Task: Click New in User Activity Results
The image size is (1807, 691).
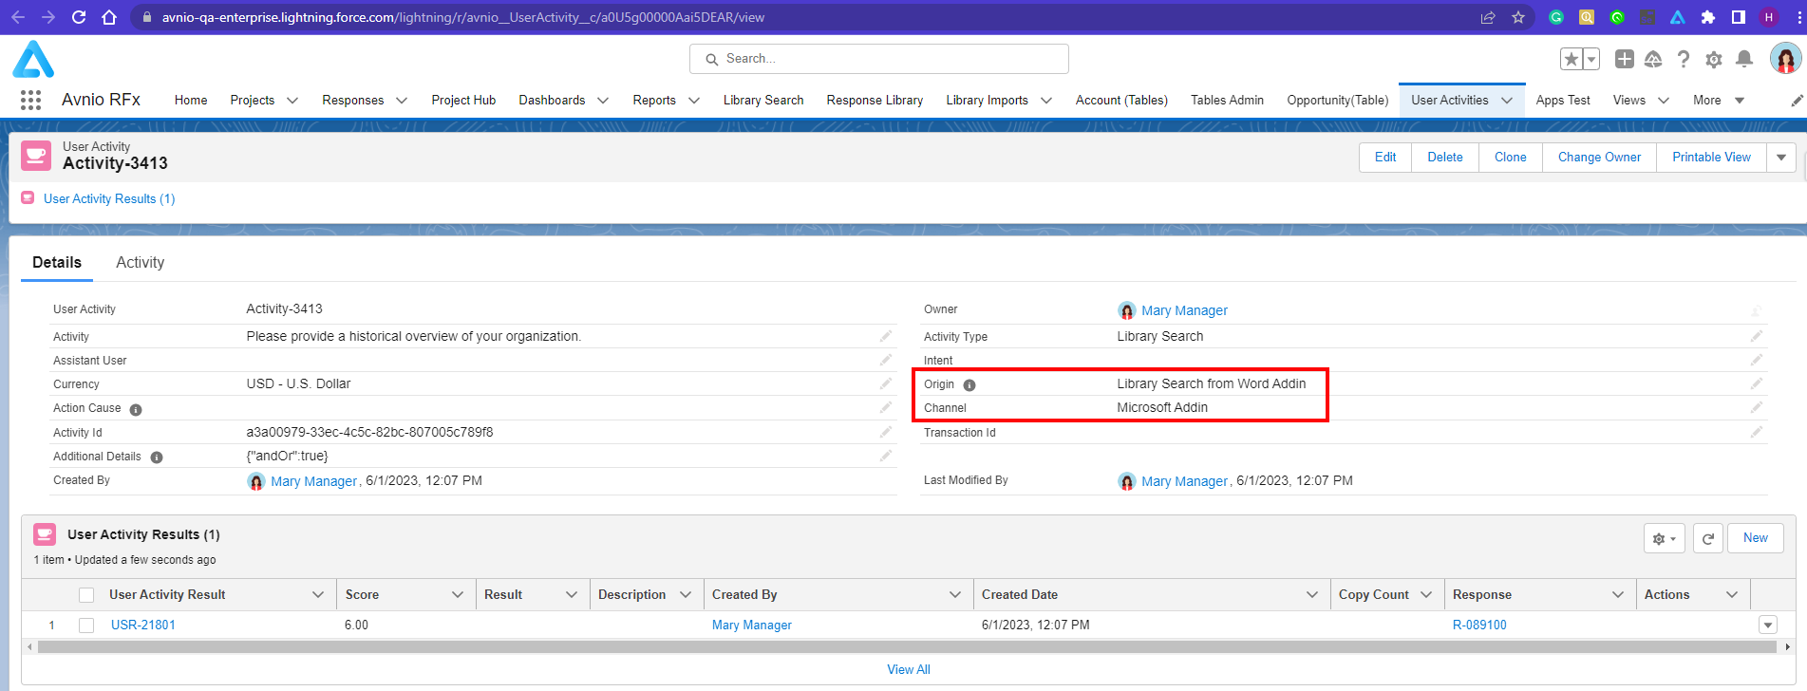Action: click(x=1756, y=538)
